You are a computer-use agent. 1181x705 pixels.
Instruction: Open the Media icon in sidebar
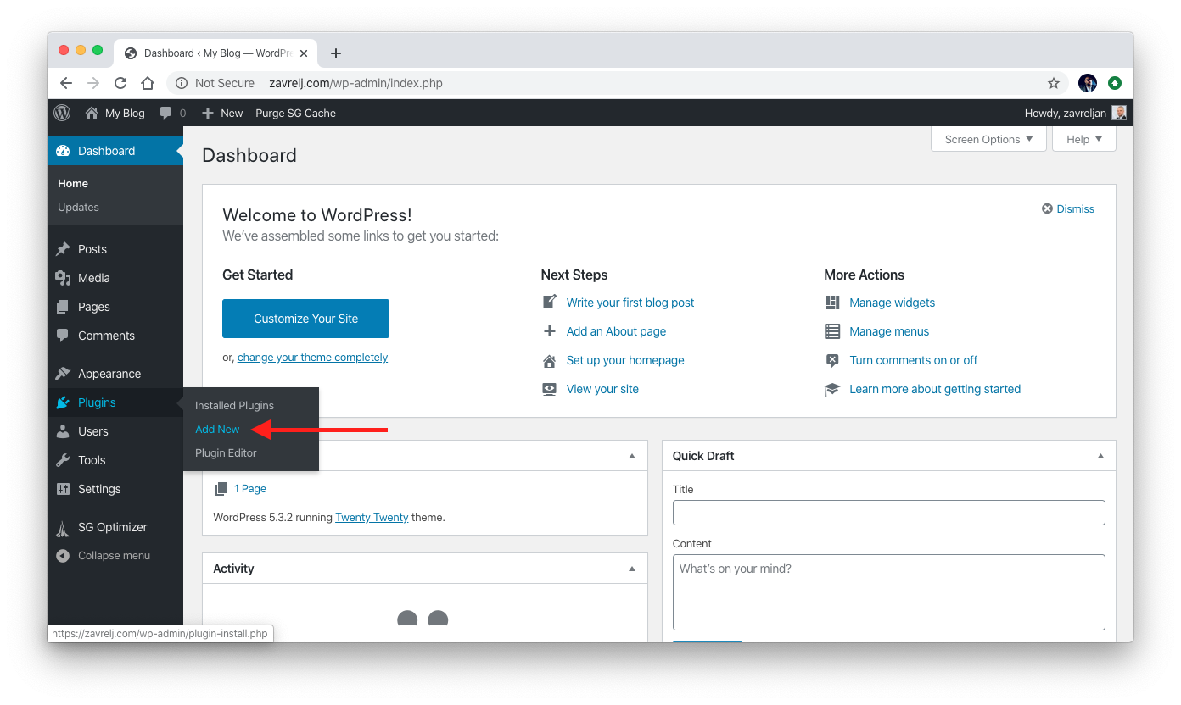[63, 278]
